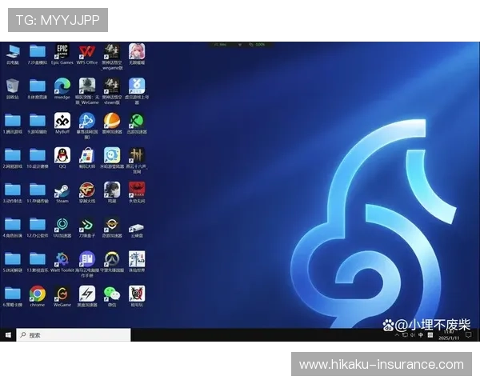Open the 12.办公软件 folder
Image resolution: width=480 pixels, height=384 pixels.
37,225
